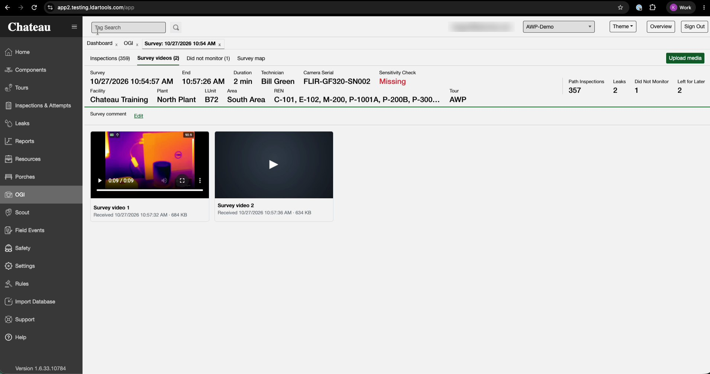
Task: Open Inspections & Attempts page
Action: 41,105
